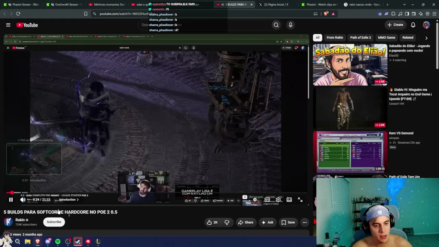
Task: Open the Brave Shields lion icon
Action: (326, 14)
